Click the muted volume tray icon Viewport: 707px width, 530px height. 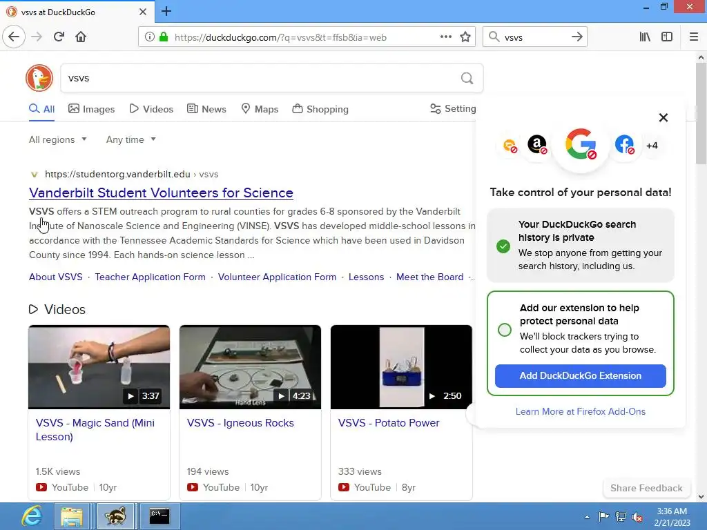tap(637, 517)
